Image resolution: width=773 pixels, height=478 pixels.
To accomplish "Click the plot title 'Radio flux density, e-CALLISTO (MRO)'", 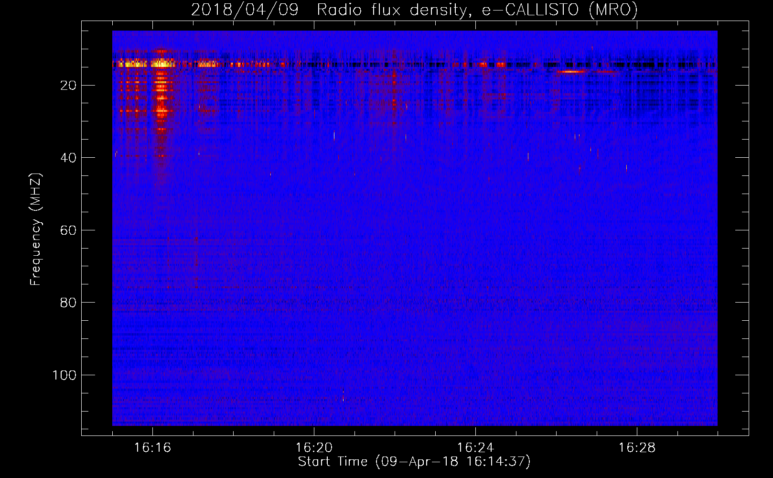I will click(x=477, y=10).
